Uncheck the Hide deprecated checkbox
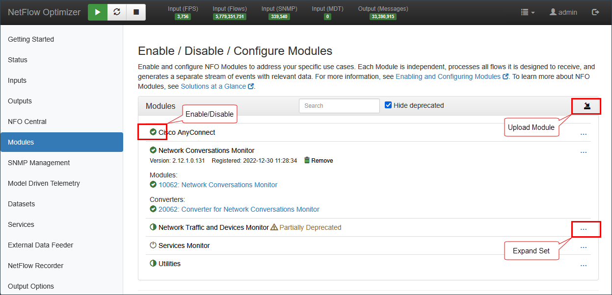 coord(388,105)
